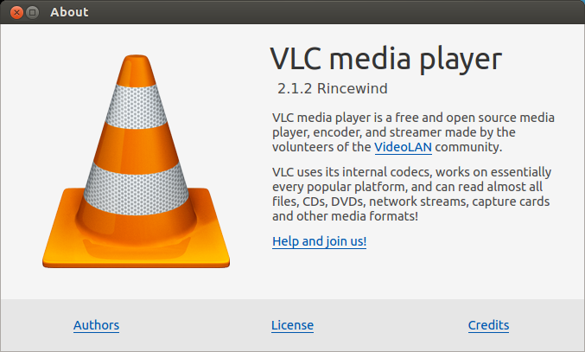585x352 pixels.
Task: Close the About dialog with the red button
Action: click(x=16, y=12)
